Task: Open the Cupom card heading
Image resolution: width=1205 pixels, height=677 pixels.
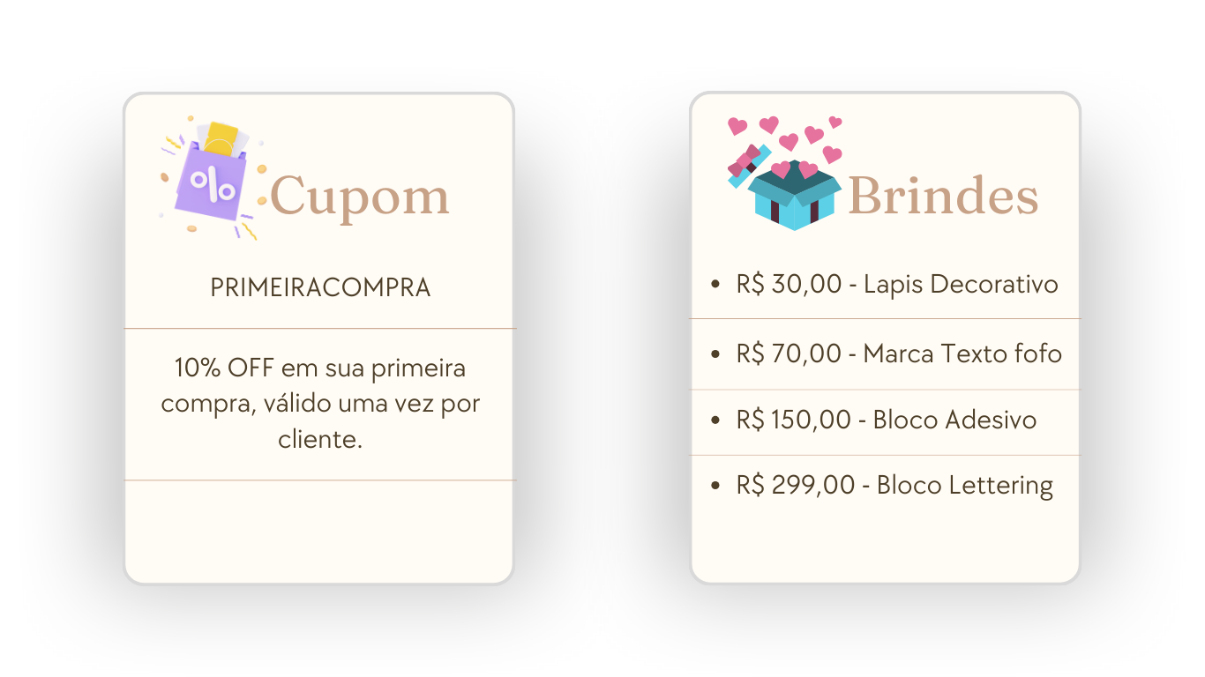Action: click(x=360, y=197)
